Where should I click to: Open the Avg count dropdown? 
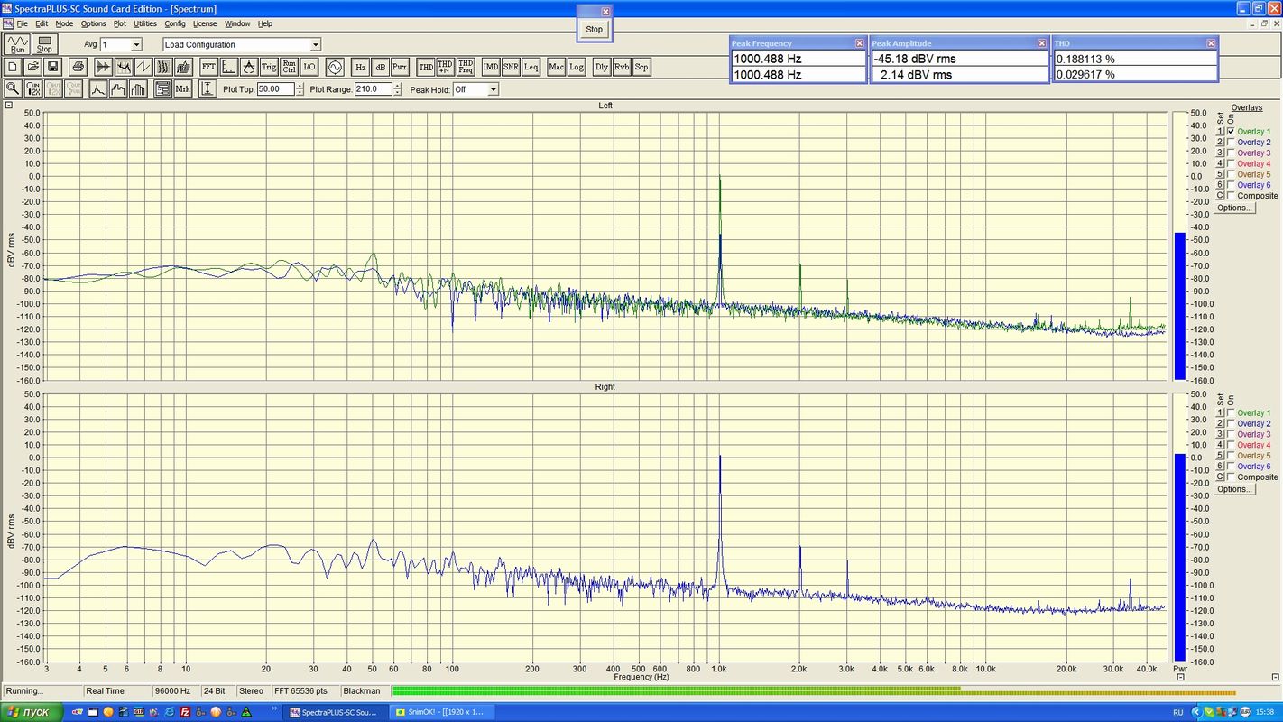click(x=136, y=45)
